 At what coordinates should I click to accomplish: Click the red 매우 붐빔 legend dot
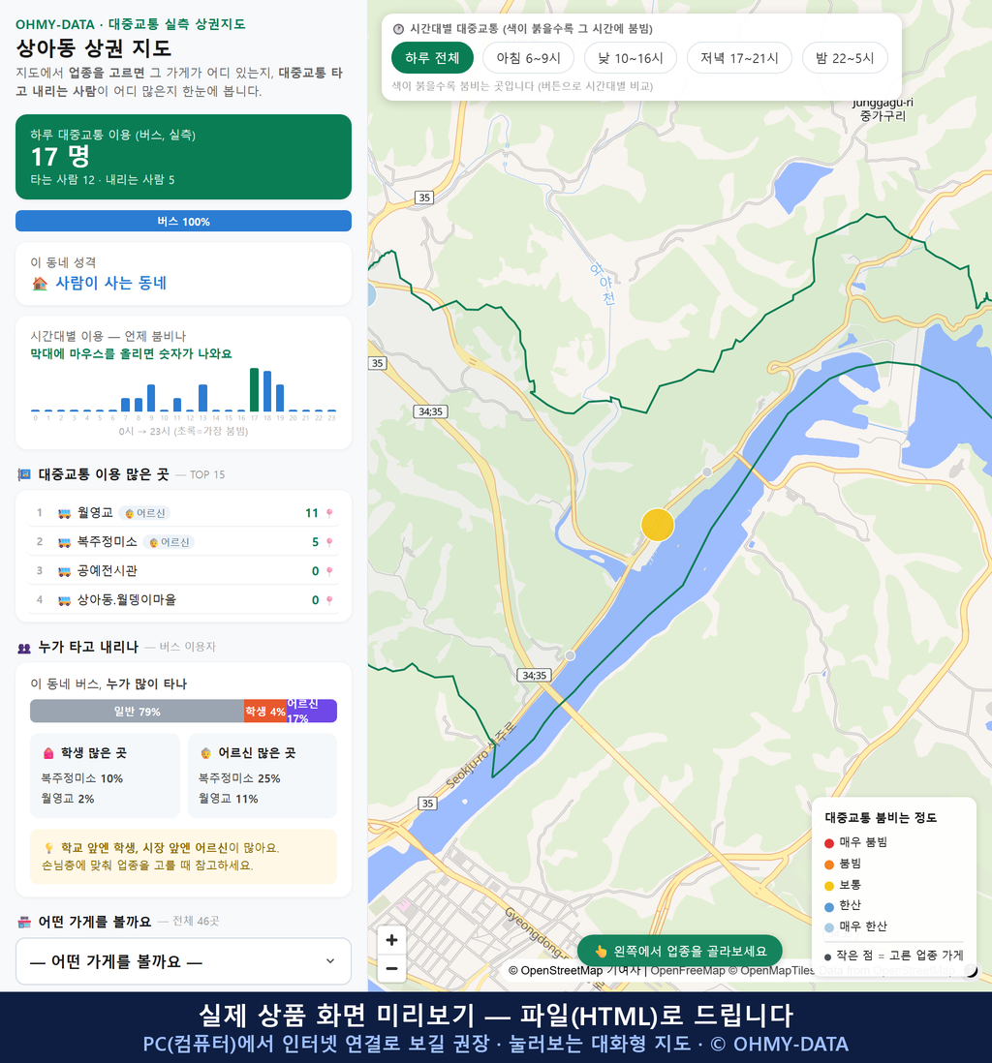click(829, 843)
